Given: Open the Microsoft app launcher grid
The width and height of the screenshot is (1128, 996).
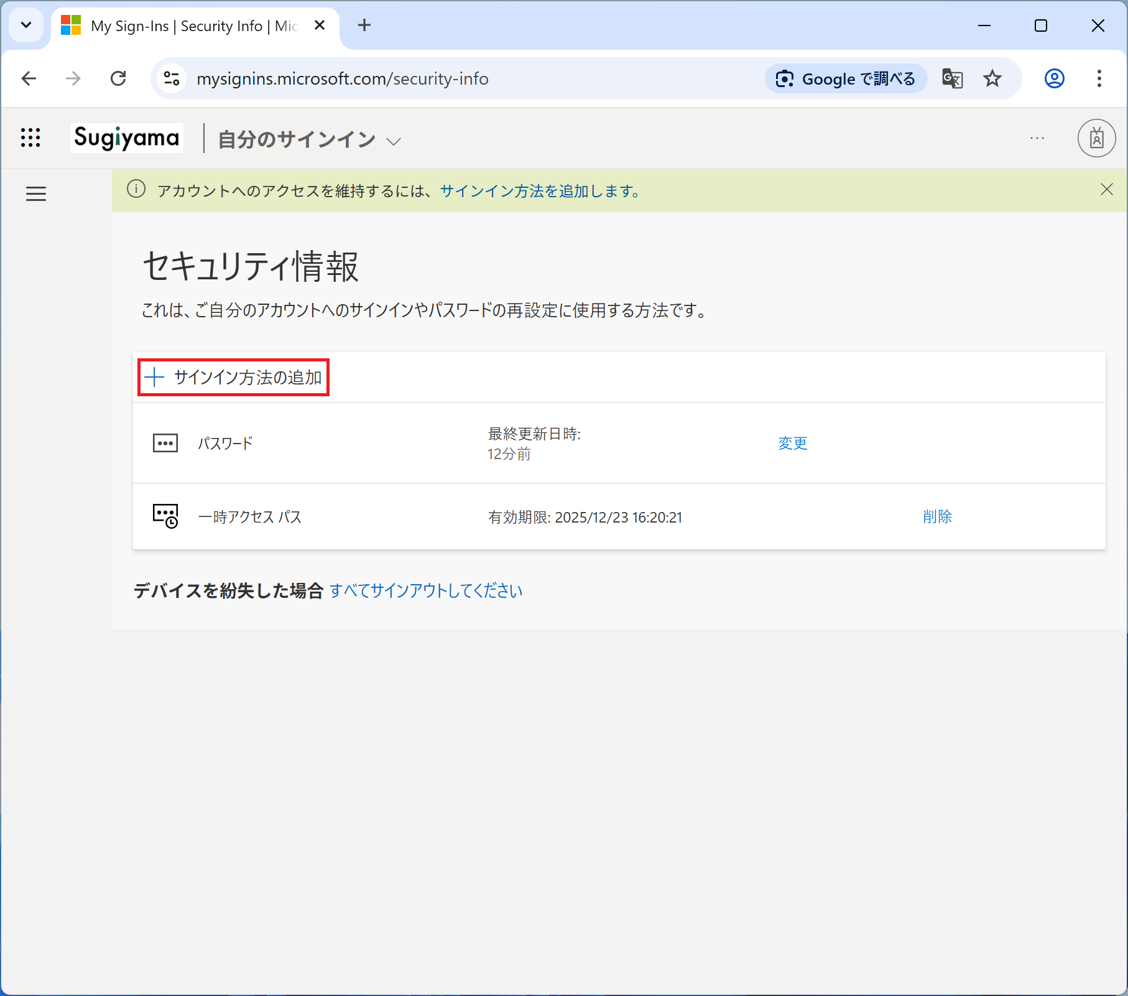Looking at the screenshot, I should (x=30, y=137).
